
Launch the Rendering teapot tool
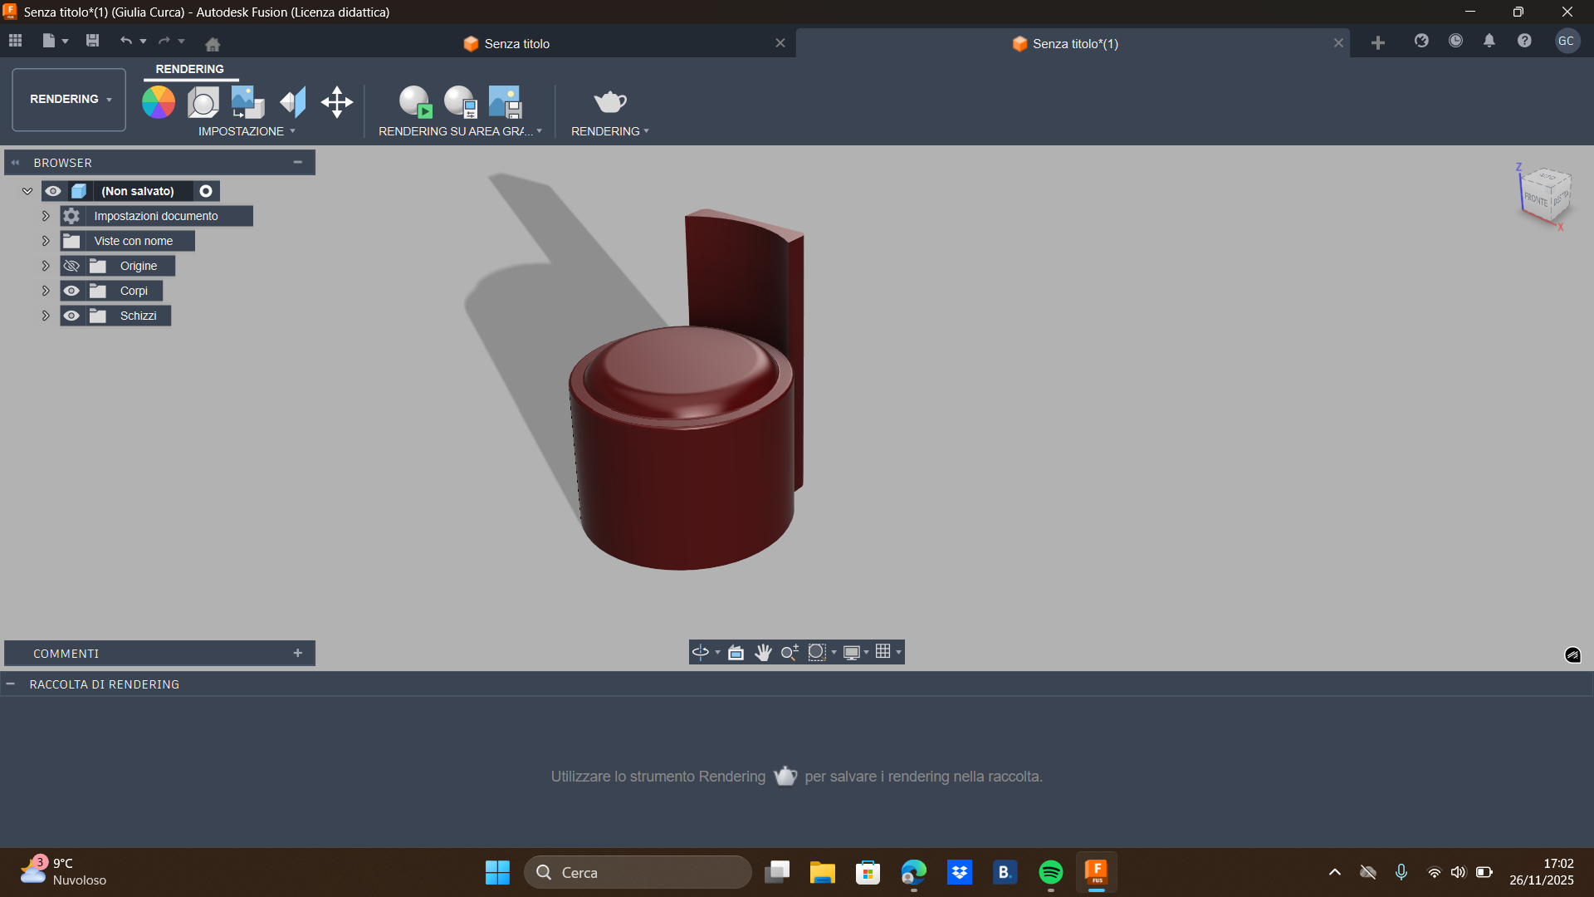point(609,101)
